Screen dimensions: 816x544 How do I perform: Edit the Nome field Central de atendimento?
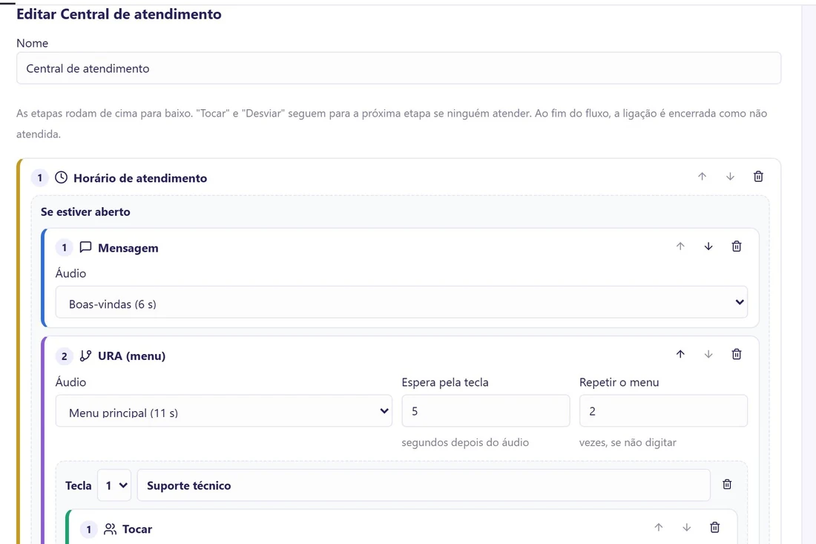click(x=398, y=68)
